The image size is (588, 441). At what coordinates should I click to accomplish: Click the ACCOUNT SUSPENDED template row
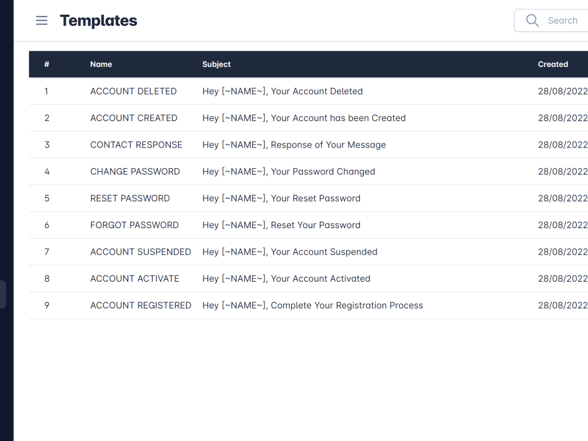pos(141,252)
